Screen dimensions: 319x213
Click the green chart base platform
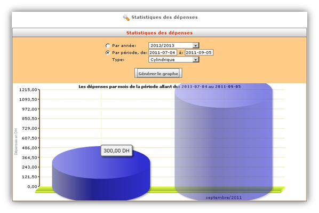160,190
